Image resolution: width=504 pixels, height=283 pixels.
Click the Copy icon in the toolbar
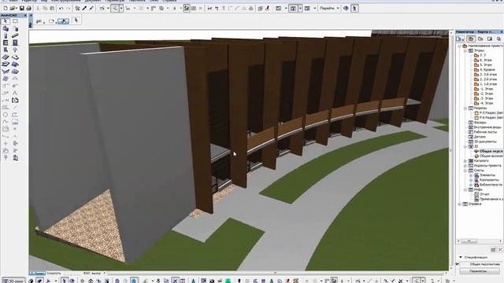45,9
